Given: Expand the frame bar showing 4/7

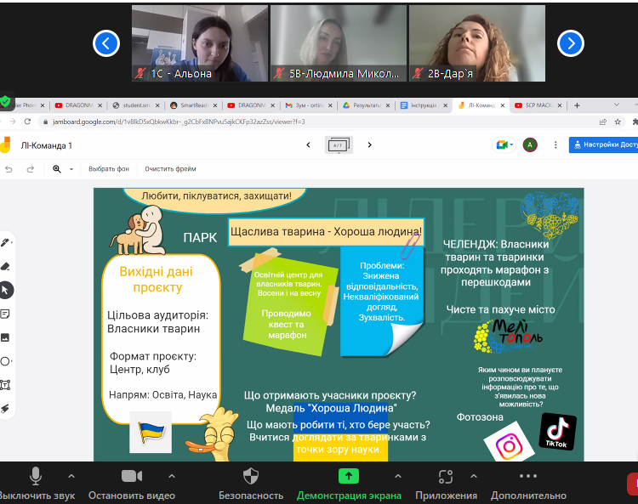Looking at the screenshot, I should point(339,145).
